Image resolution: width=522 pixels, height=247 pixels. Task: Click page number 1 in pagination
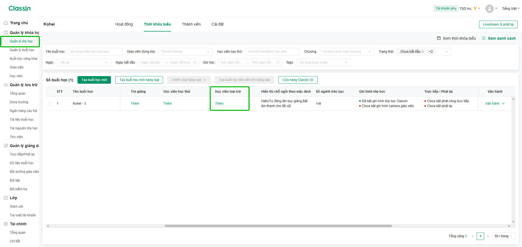click(x=480, y=236)
